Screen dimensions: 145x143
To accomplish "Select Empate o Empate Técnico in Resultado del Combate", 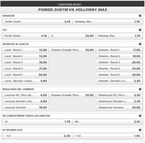I will 72,95.
